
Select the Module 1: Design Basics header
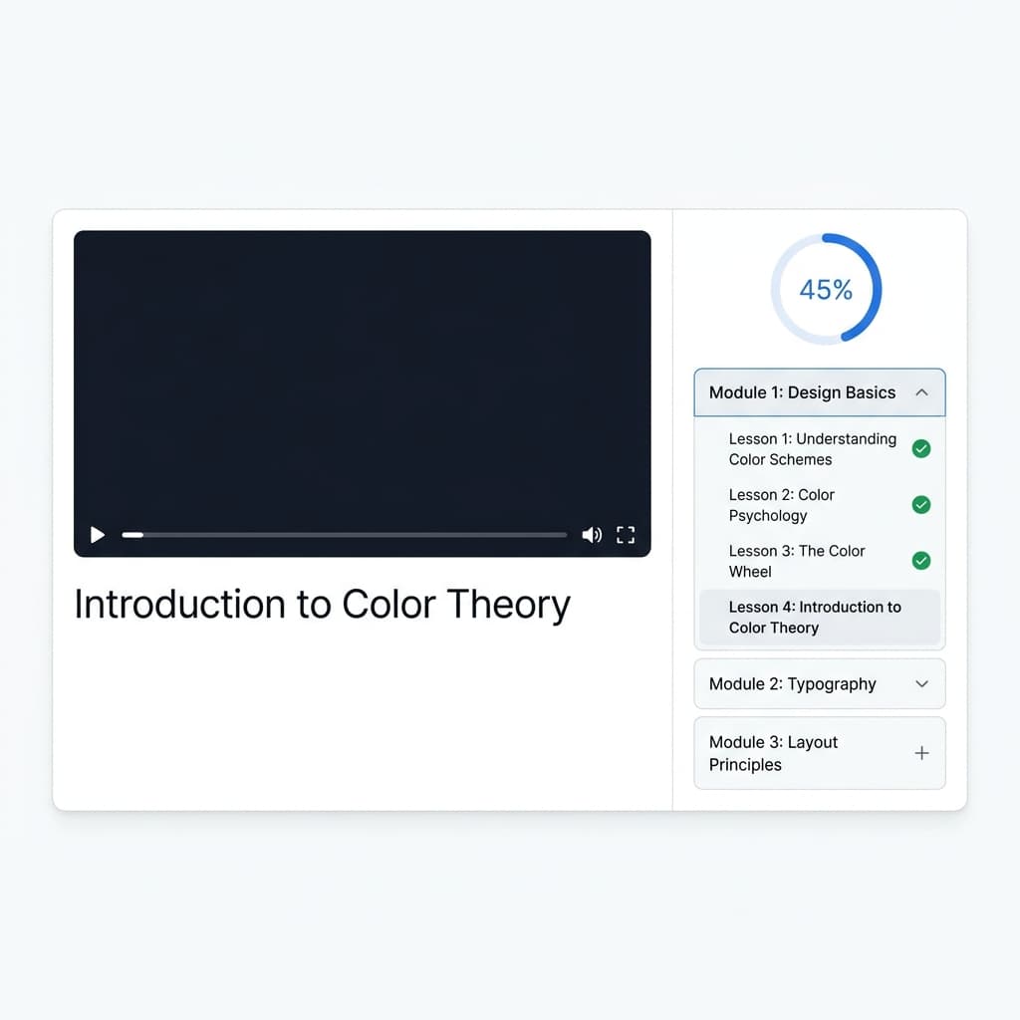pyautogui.click(x=820, y=392)
